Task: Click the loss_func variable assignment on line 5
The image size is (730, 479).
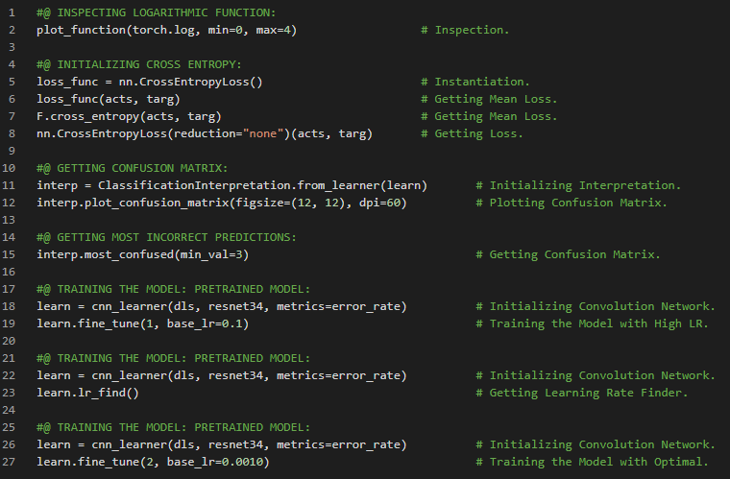Action: coord(67,82)
